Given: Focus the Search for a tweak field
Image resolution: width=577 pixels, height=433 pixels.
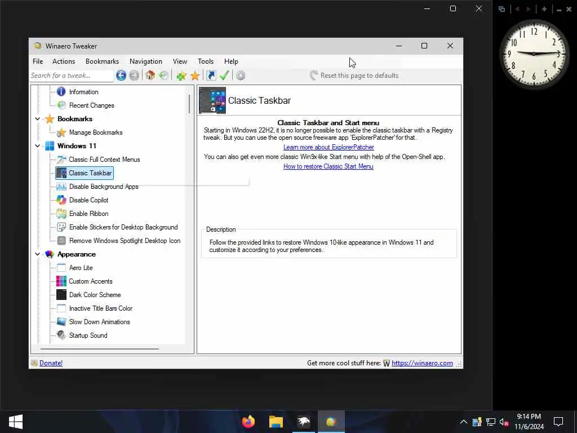Looking at the screenshot, I should pyautogui.click(x=72, y=76).
